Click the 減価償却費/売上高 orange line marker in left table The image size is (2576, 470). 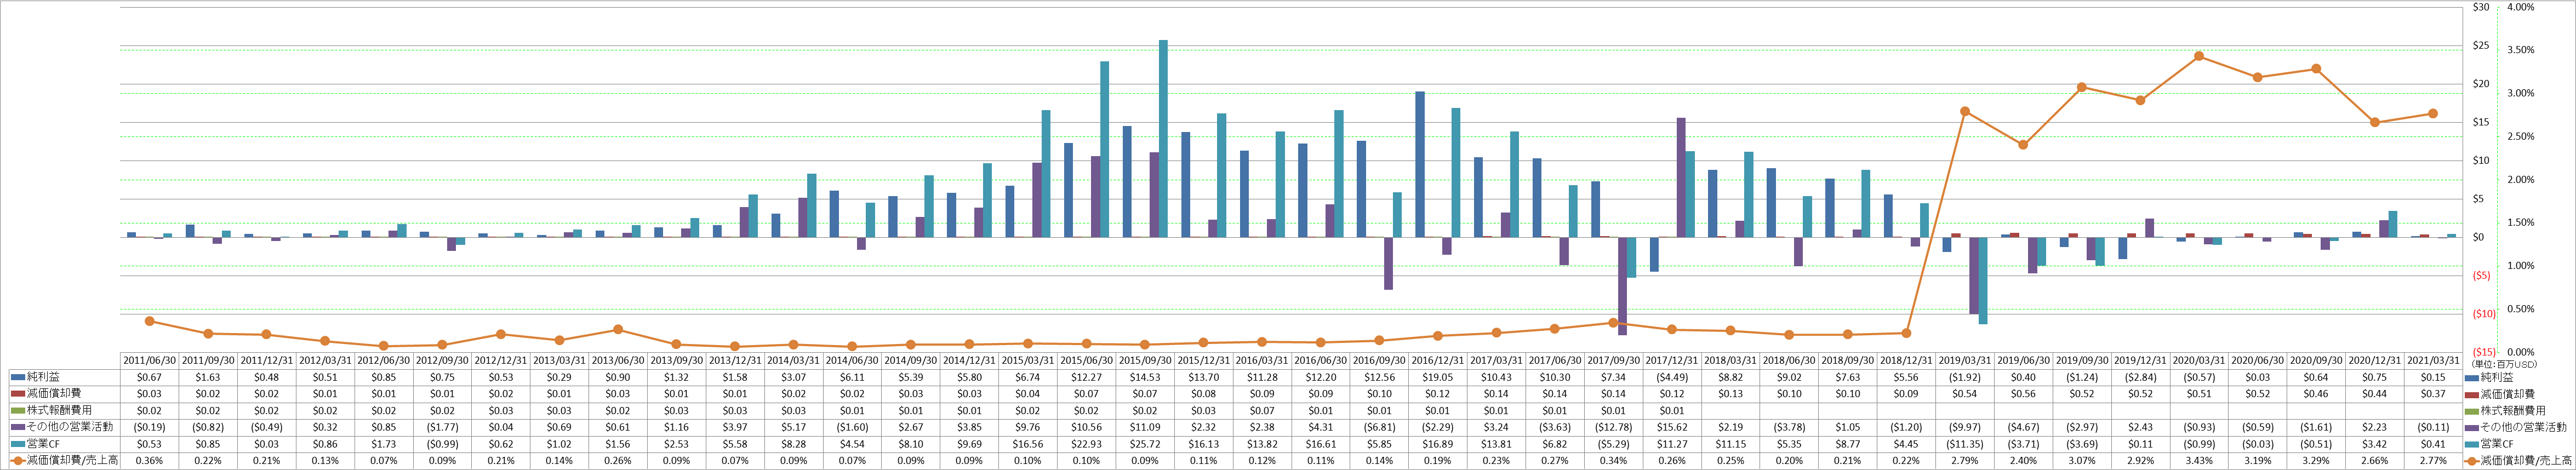point(17,460)
